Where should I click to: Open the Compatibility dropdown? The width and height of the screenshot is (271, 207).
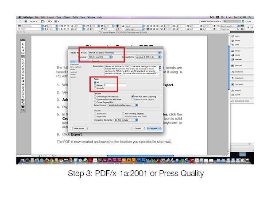[x=148, y=57]
